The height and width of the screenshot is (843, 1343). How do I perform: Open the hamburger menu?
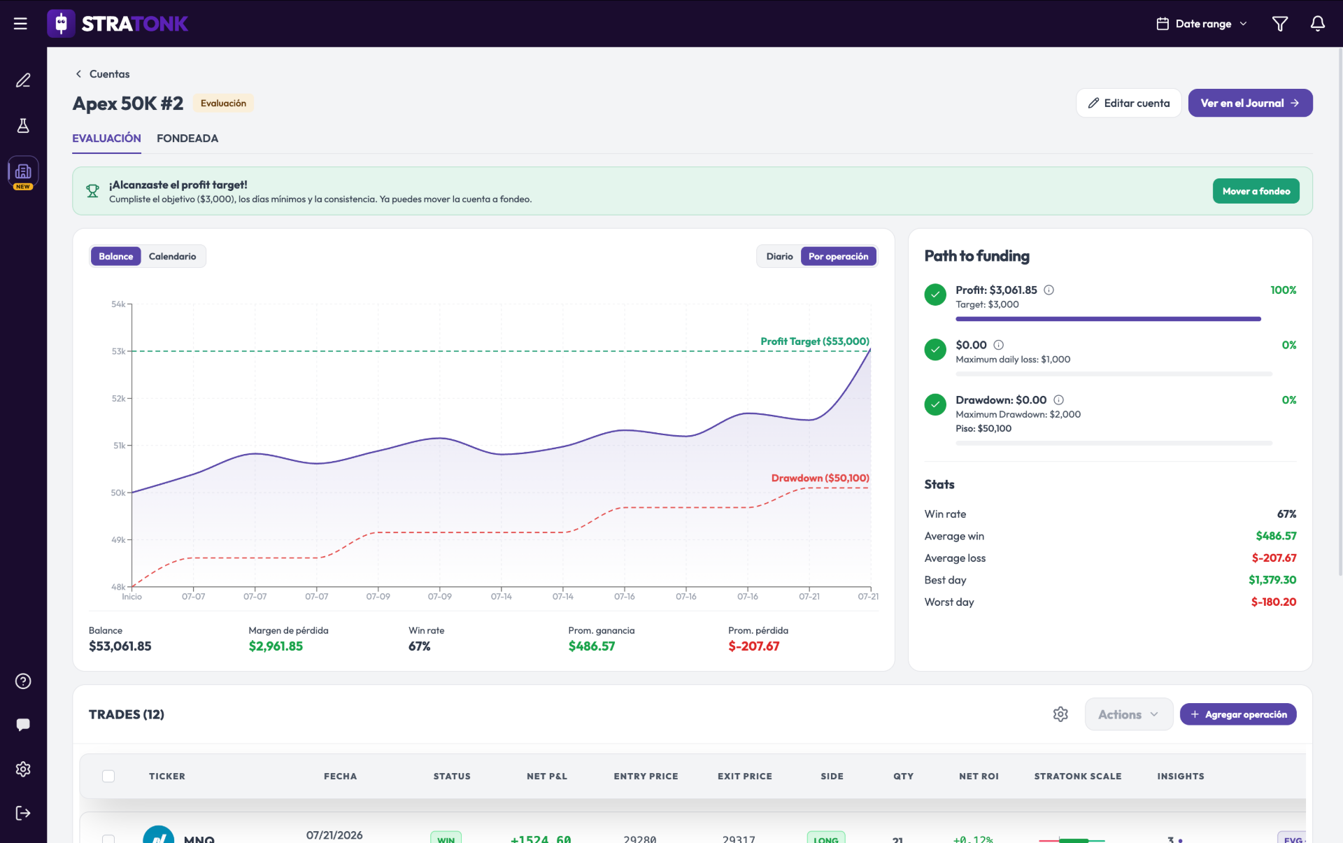20,24
